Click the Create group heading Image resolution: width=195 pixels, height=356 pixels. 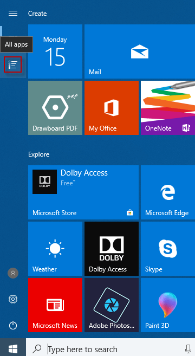pos(37,14)
